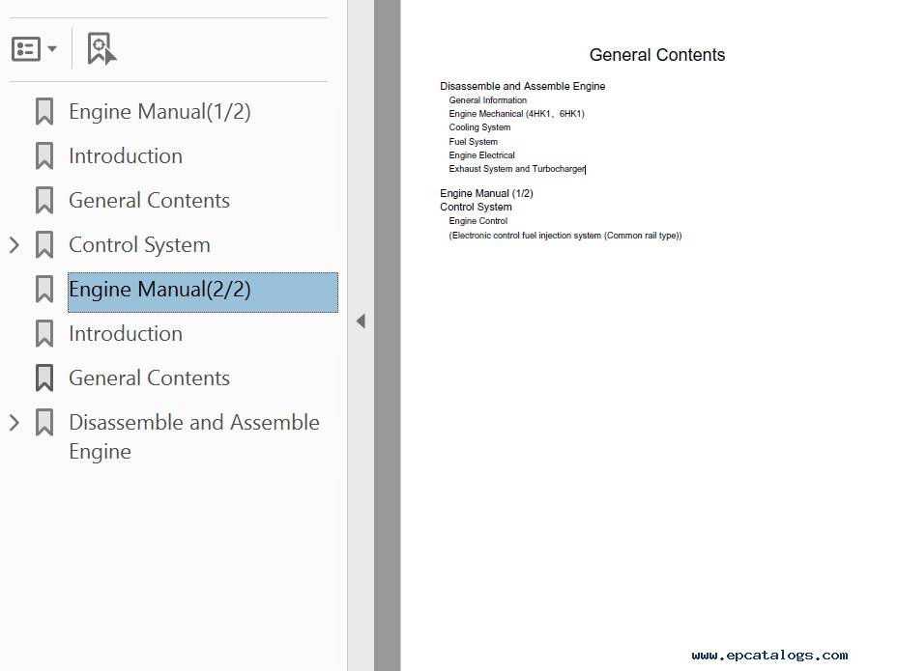Click 'Control System' heading in page
This screenshot has width=897, height=671.
coord(476,207)
